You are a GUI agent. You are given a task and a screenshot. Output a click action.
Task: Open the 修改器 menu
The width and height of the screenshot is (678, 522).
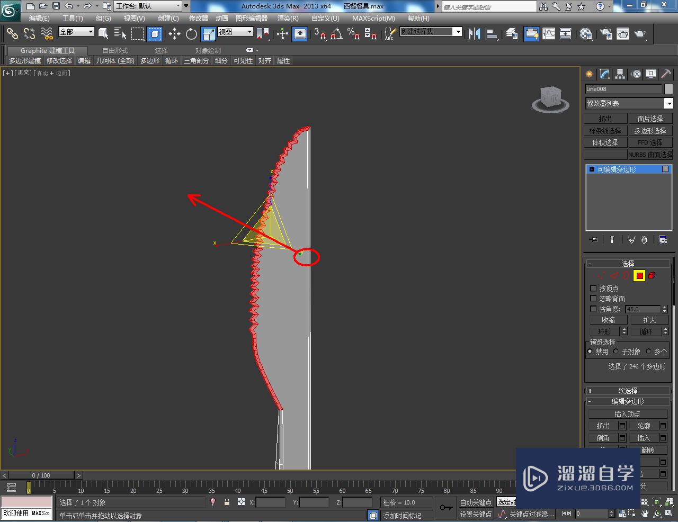click(x=199, y=18)
